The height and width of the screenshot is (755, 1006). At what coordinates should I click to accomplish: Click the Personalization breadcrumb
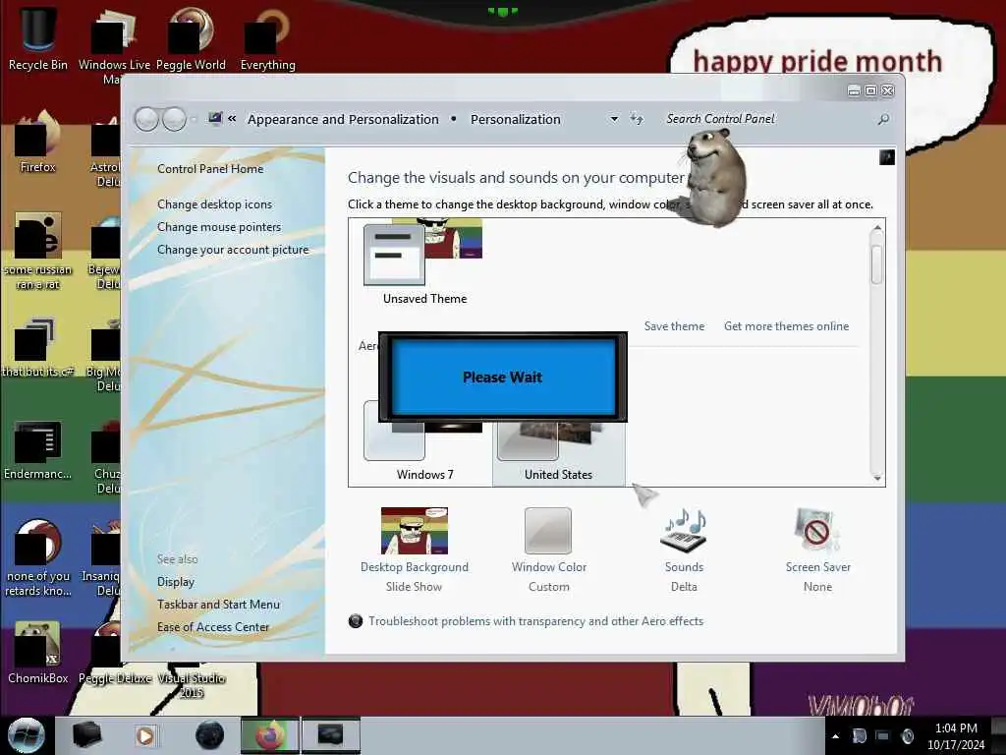click(x=515, y=119)
